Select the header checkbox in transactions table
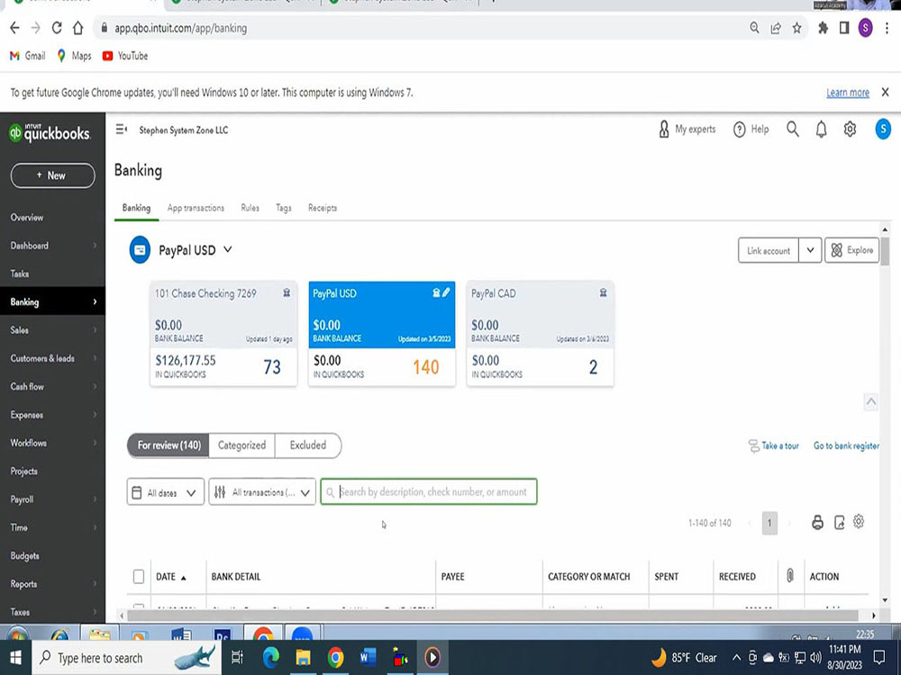This screenshot has height=675, width=901. coord(139,576)
